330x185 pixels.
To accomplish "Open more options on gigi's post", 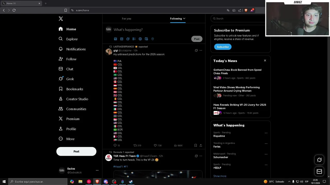I will coord(201,51).
